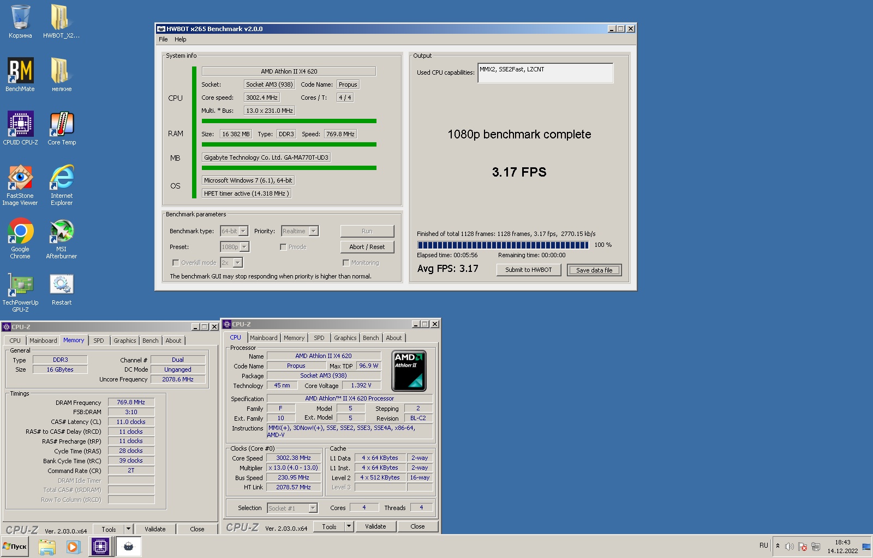Open the File menu in HWBOT x265
The width and height of the screenshot is (873, 558).
point(163,39)
